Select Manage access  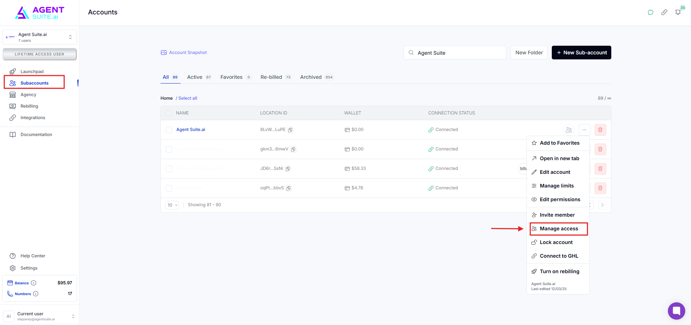point(559,229)
